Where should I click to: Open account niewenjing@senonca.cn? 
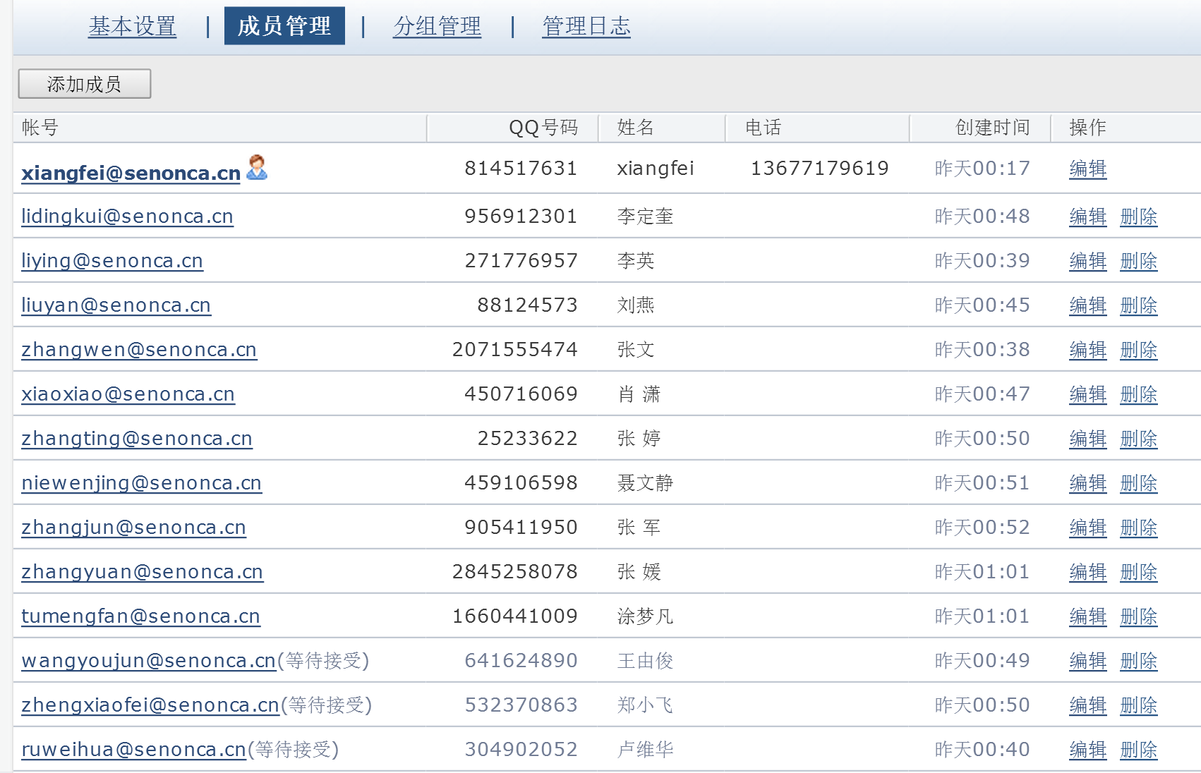[141, 483]
